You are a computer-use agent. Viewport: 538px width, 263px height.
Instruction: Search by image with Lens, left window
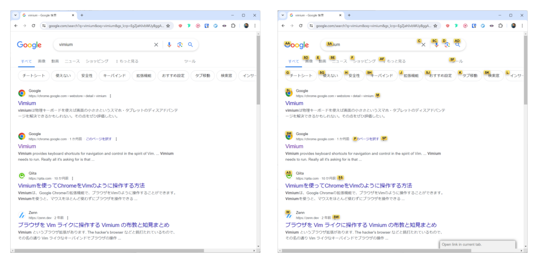point(180,45)
